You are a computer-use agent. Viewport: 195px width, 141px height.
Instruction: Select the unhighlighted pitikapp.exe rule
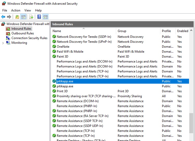click(65, 86)
